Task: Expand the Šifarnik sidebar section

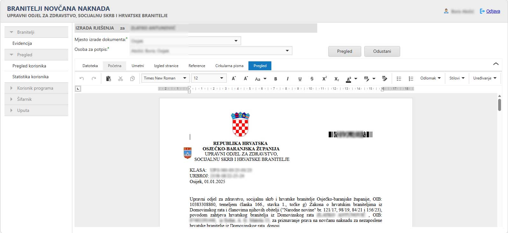Action: [36, 99]
